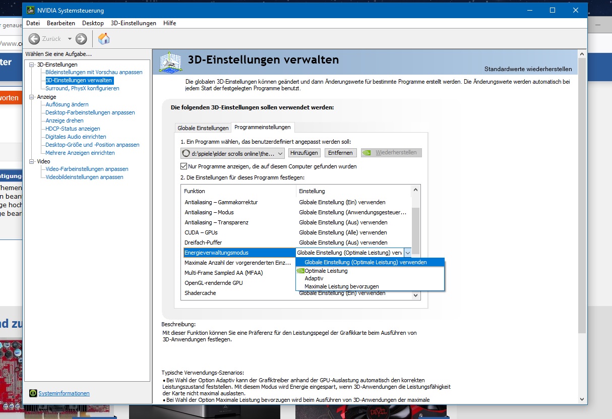
Task: Select 'Globale Einstellung (Optimale Leistung) verwenden' option
Action: click(x=370, y=262)
